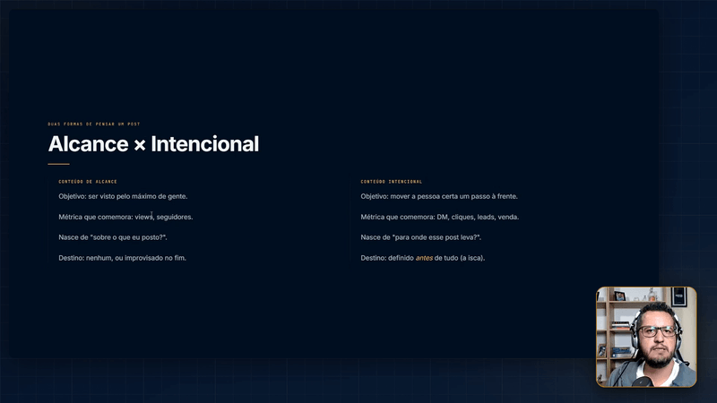Click "Objetivo: ser visto pelo máximo de gente."
This screenshot has height=403, width=717.
coord(123,196)
